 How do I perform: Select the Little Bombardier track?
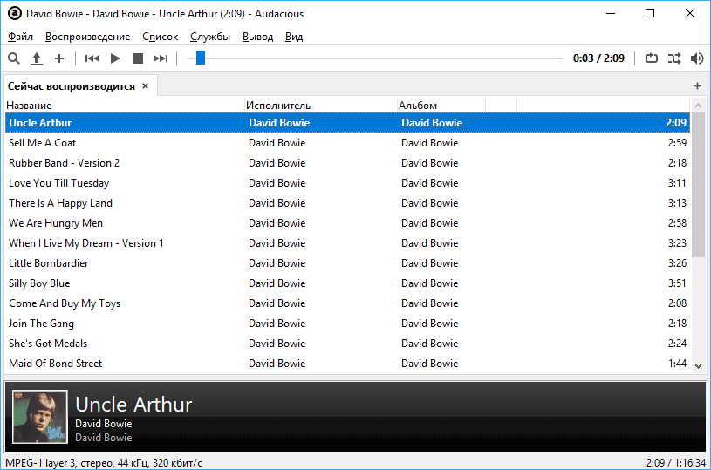pyautogui.click(x=347, y=263)
